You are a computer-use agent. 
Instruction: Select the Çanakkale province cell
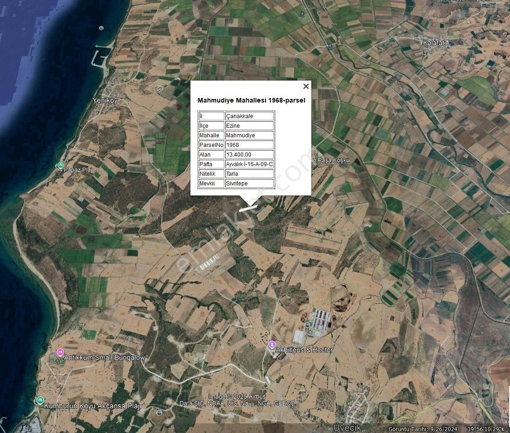(x=249, y=116)
